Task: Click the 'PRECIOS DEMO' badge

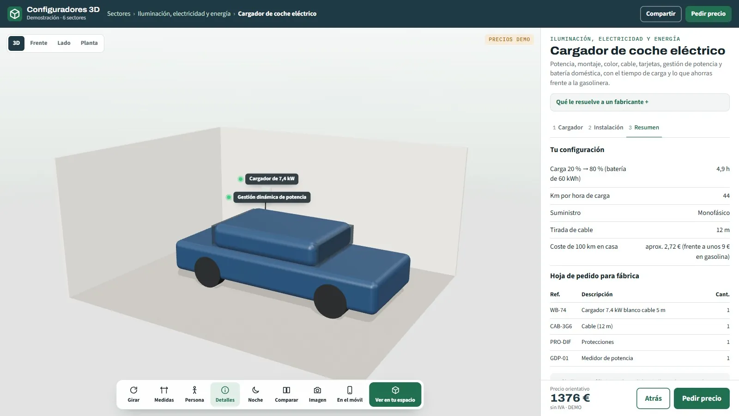Action: pyautogui.click(x=509, y=40)
